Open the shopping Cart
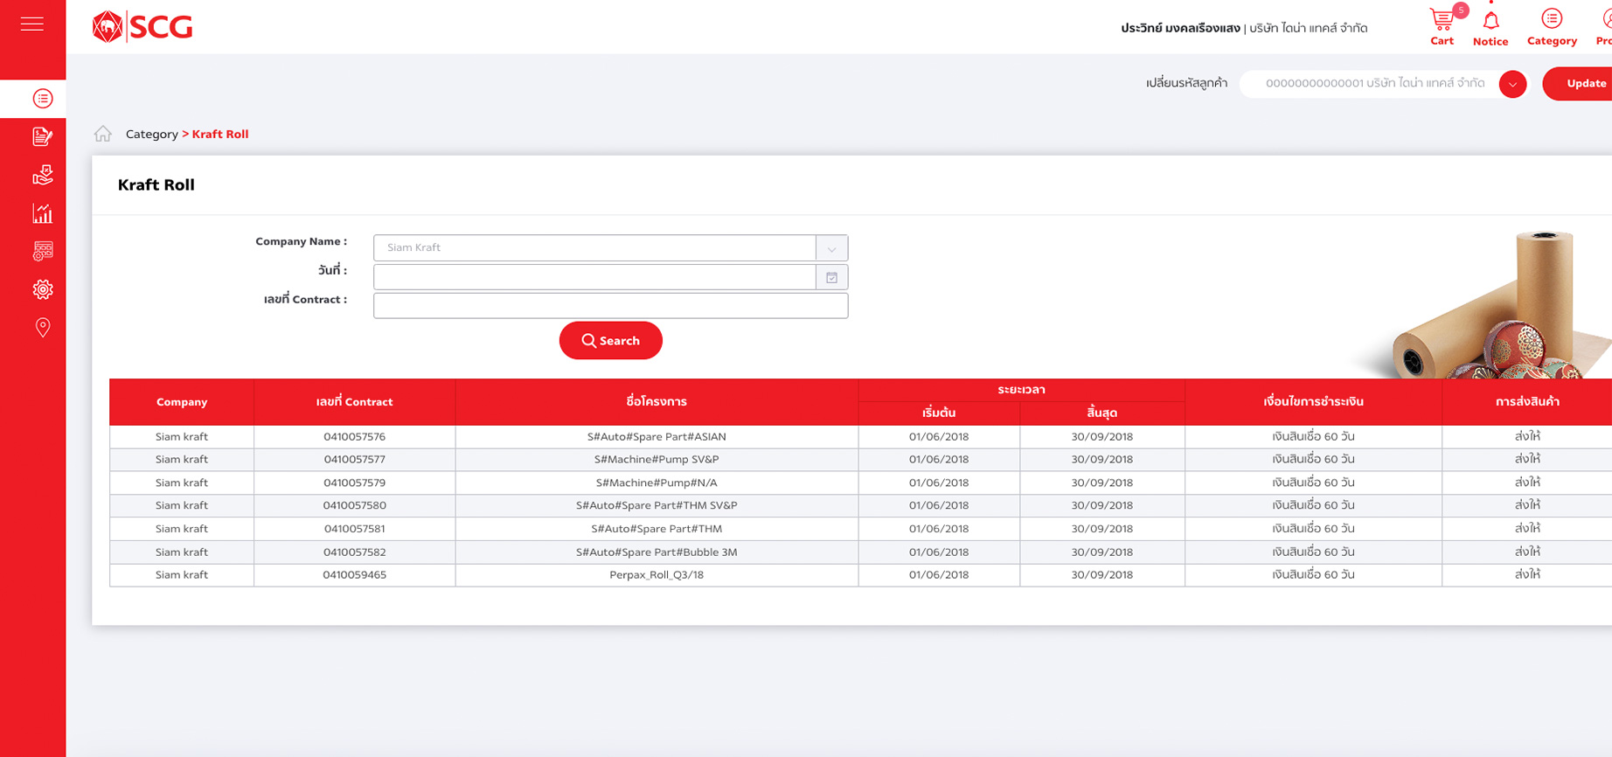 (1442, 26)
